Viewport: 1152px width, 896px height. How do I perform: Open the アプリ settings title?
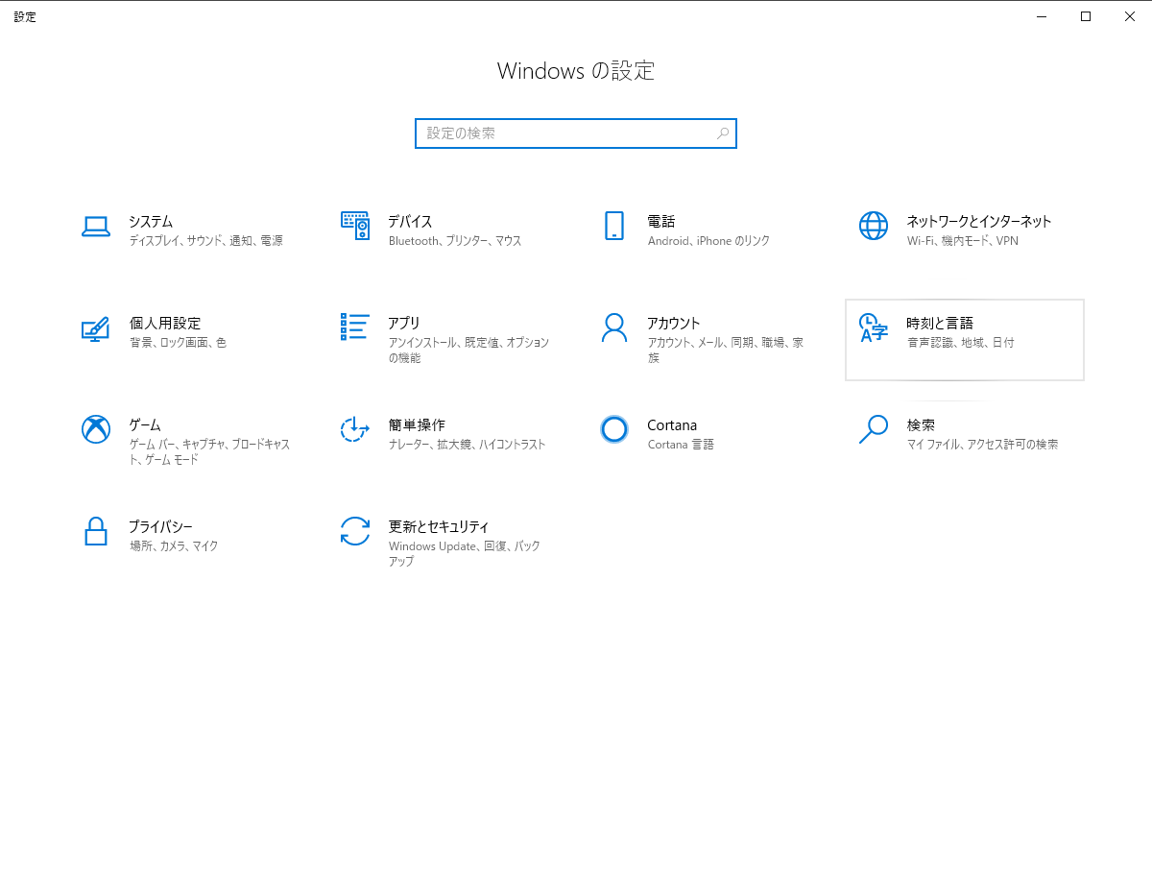pos(404,323)
